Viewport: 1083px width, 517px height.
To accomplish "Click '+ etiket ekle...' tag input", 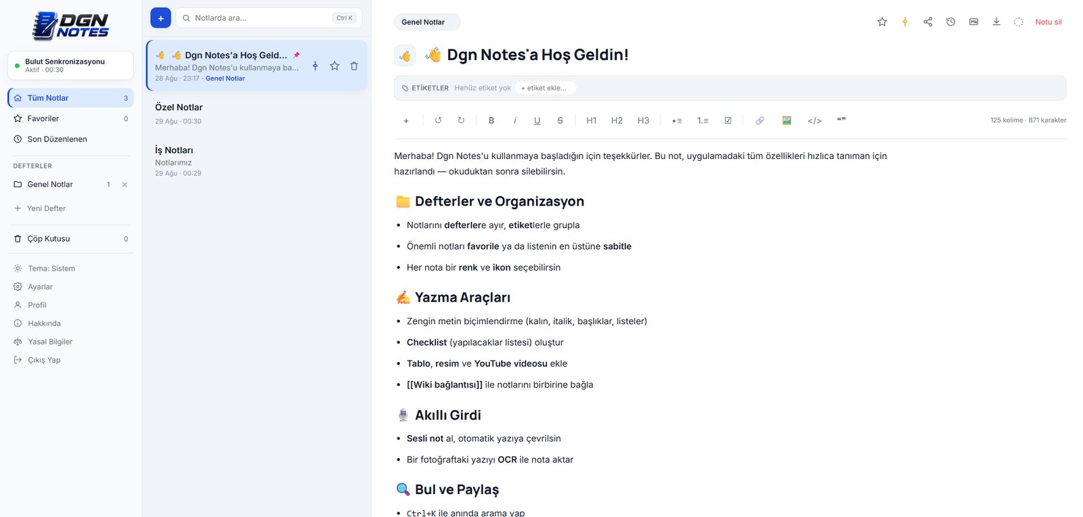I will [x=546, y=88].
